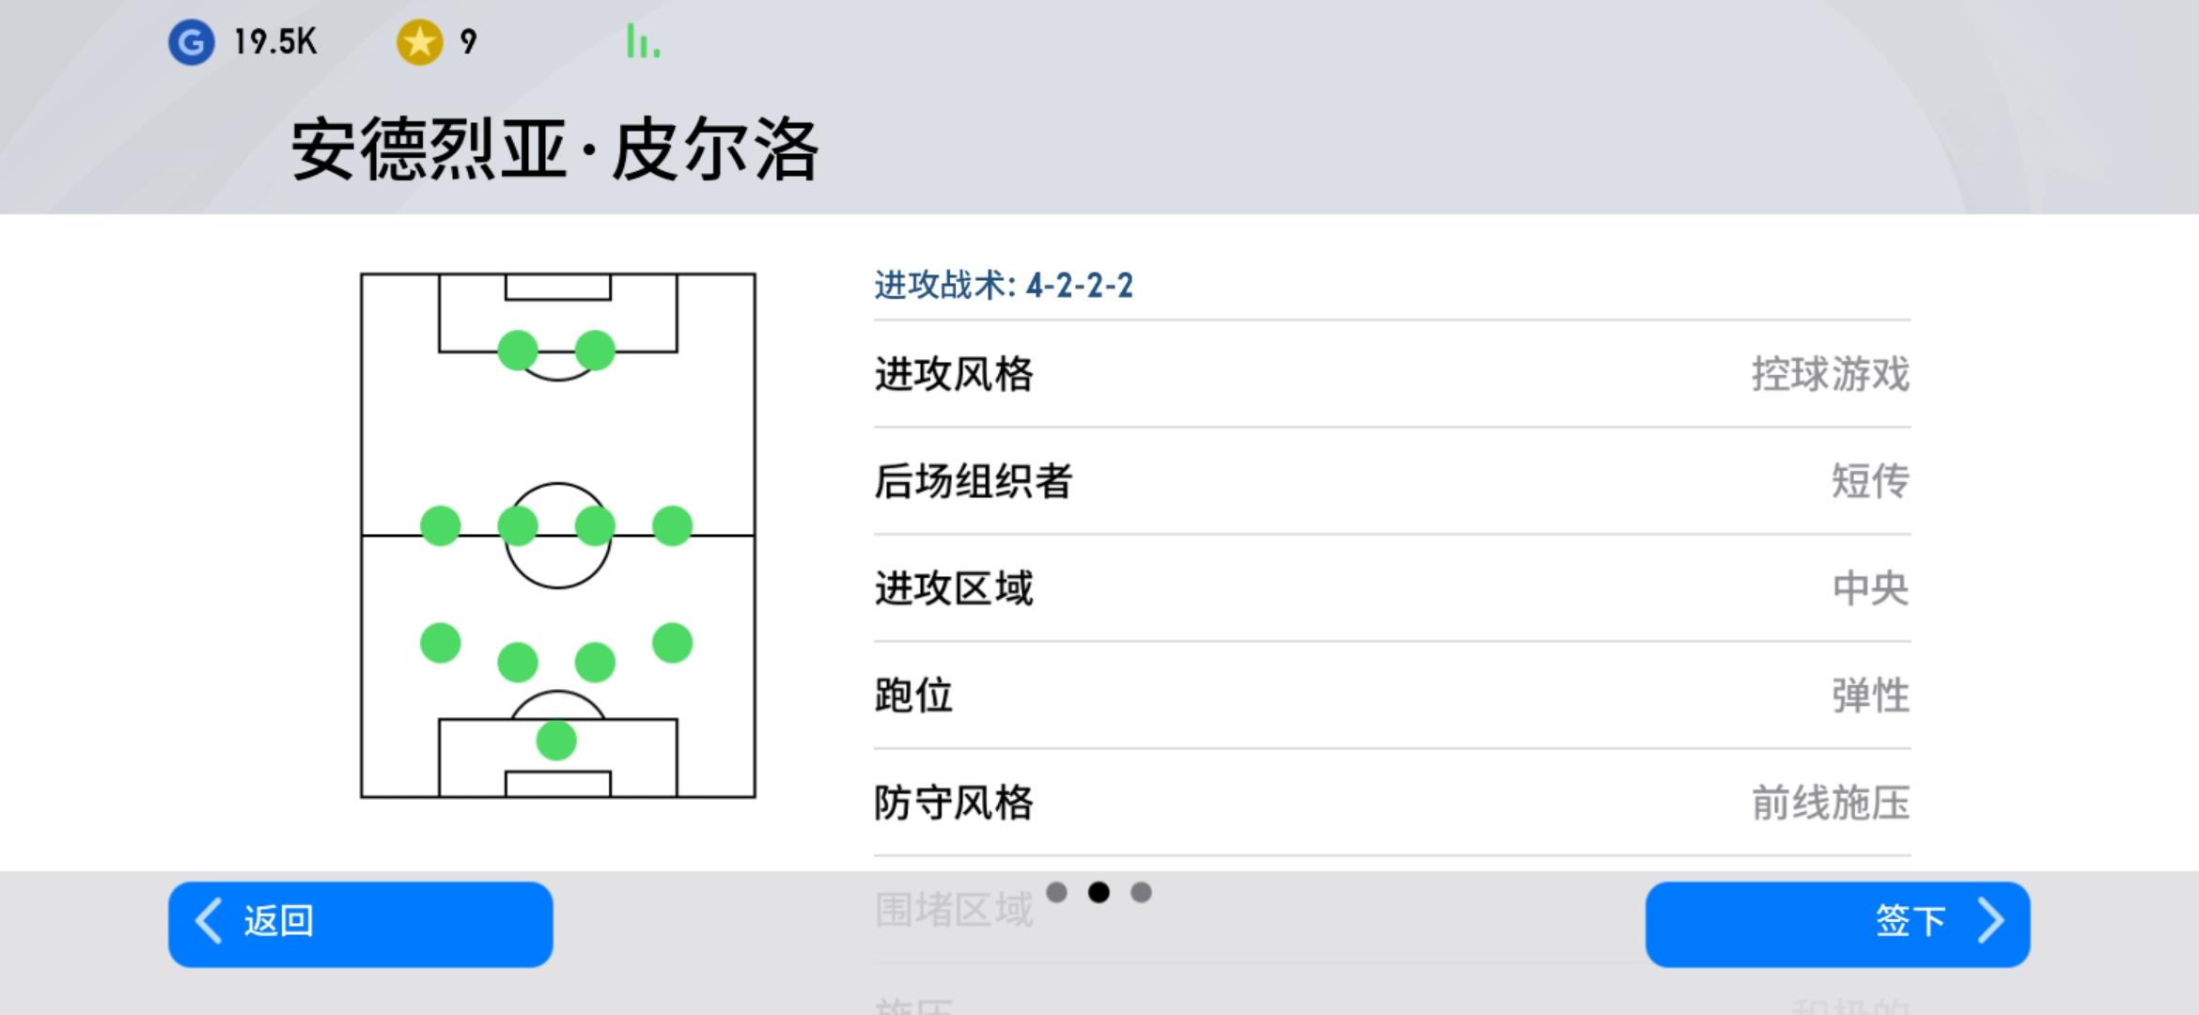
Task: Select the 防守风格 setting row
Action: pos(1392,803)
